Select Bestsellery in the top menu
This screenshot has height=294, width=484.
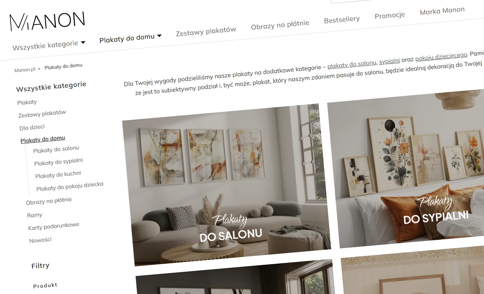point(342,19)
